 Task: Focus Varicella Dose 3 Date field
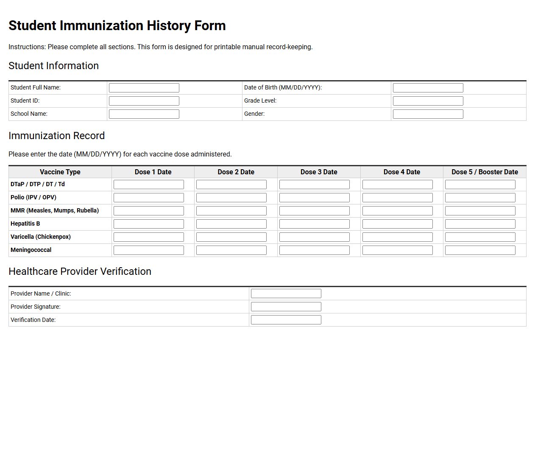click(315, 237)
